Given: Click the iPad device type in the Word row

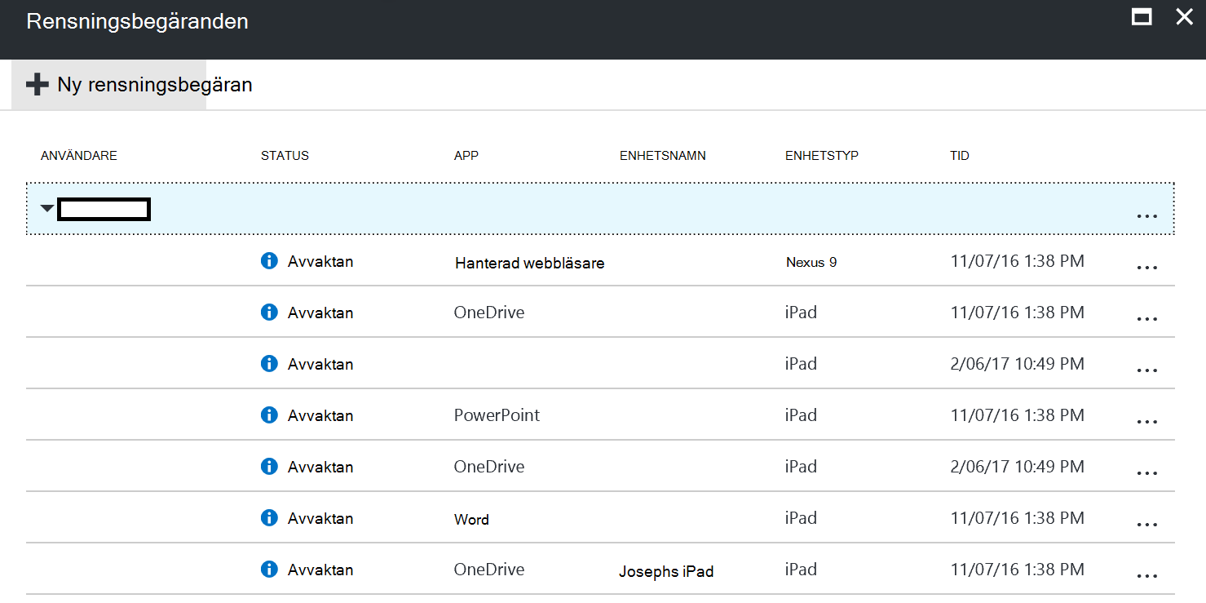Looking at the screenshot, I should (801, 517).
